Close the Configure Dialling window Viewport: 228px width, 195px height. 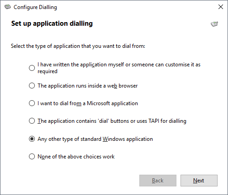click(221, 7)
